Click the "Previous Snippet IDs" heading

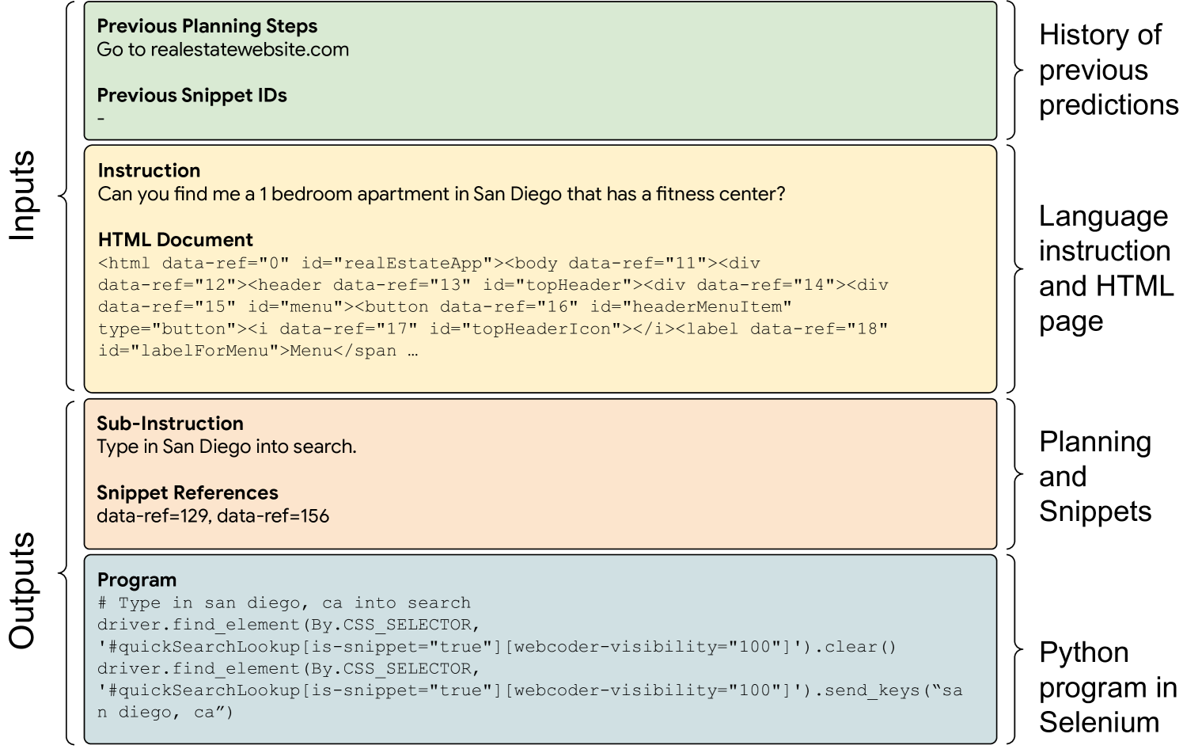(191, 95)
